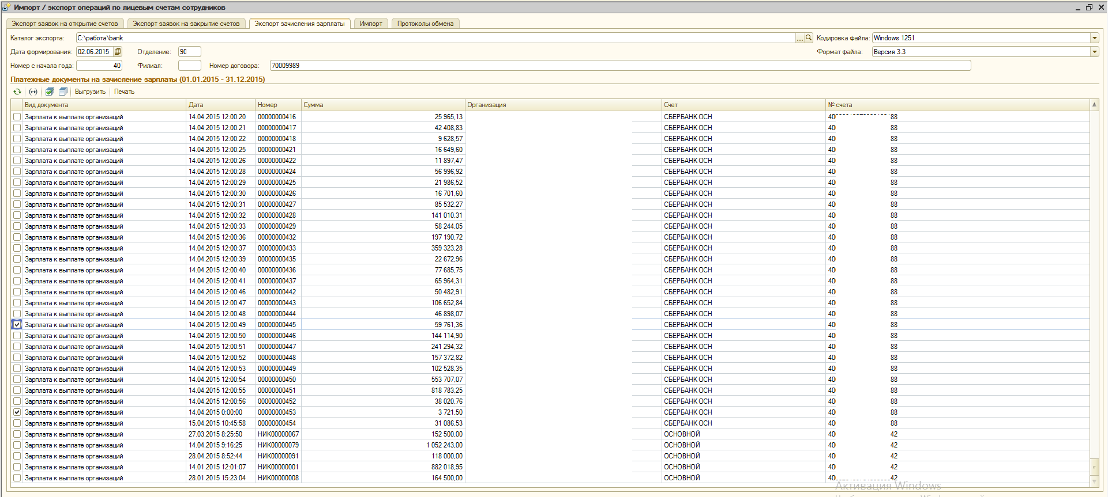1108x497 pixels.
Task: Click the refresh list icon in toolbar
Action: (x=17, y=92)
